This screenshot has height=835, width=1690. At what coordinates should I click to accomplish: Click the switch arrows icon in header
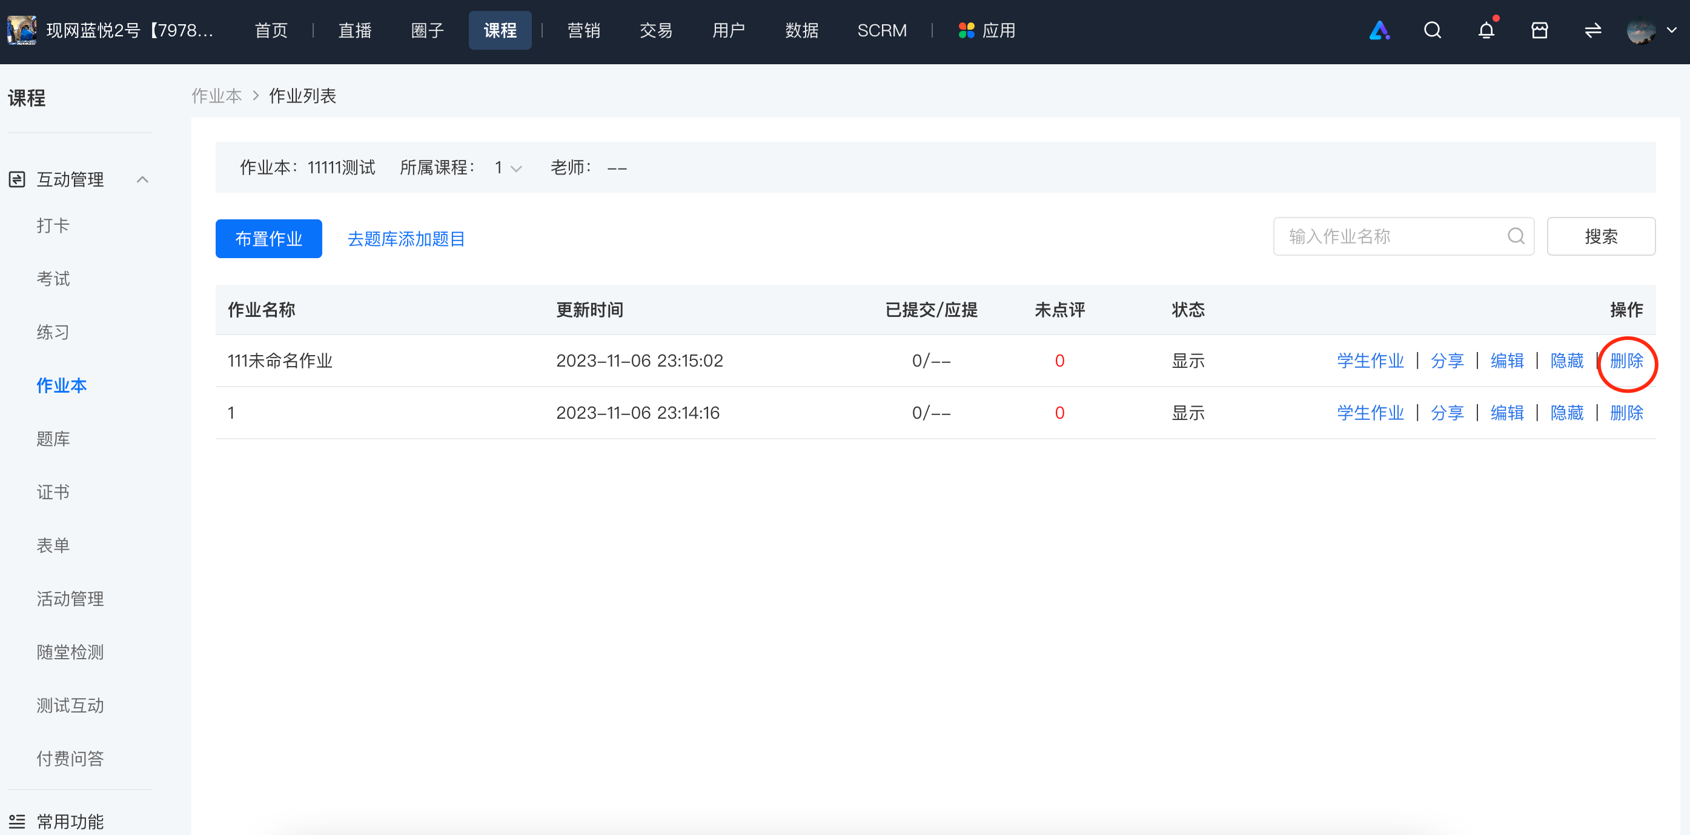tap(1593, 31)
